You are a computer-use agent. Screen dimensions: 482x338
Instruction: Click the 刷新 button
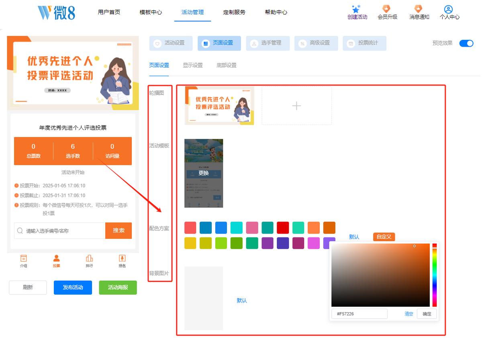[x=28, y=287]
